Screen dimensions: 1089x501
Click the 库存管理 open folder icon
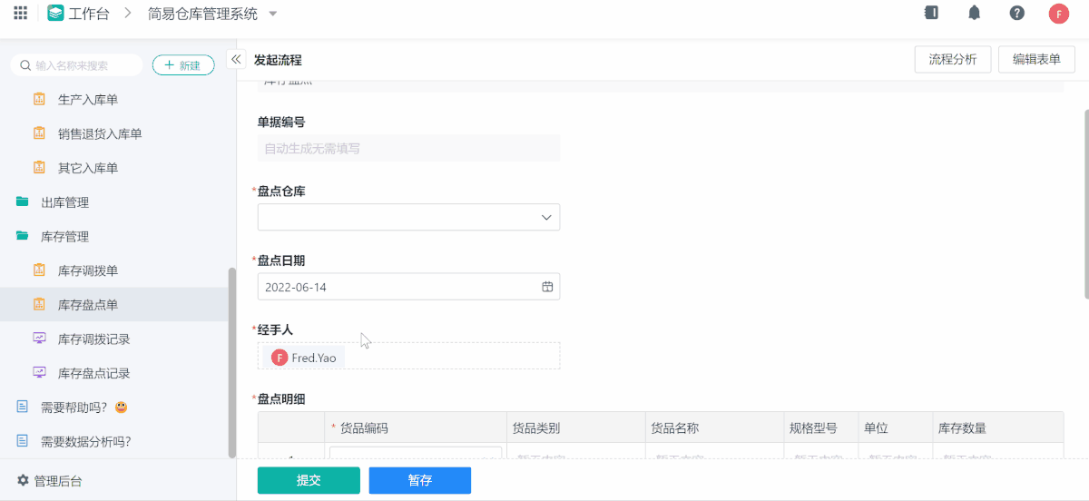pos(22,236)
